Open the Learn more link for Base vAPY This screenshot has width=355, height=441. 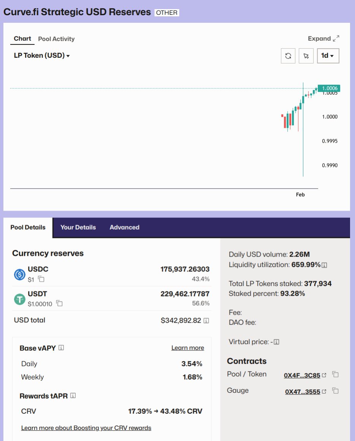point(188,348)
